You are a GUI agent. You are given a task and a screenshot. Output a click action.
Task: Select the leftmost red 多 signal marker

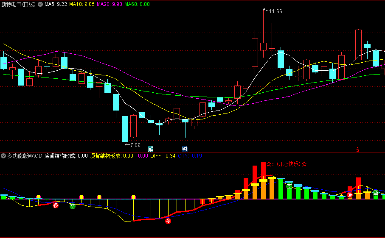coord(56,205)
